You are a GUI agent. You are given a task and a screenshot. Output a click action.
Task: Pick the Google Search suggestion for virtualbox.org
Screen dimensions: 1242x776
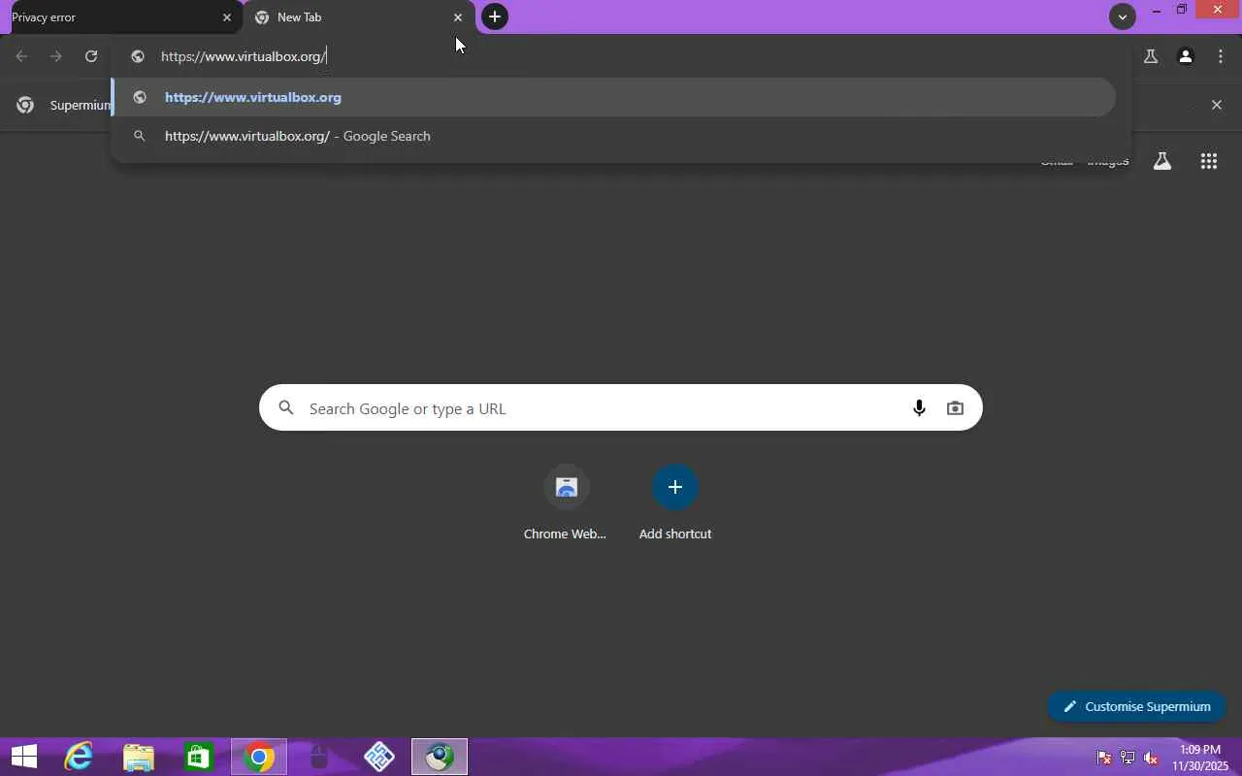[613, 136]
